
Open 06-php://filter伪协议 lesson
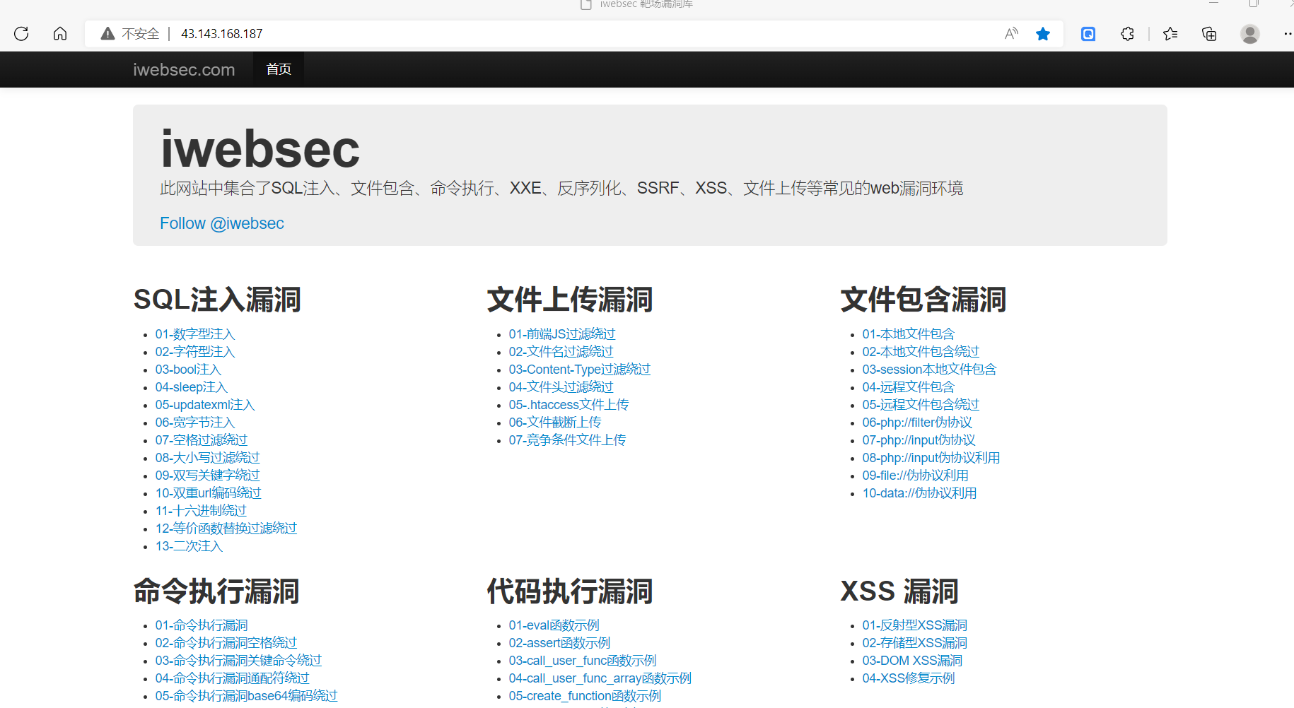(917, 423)
